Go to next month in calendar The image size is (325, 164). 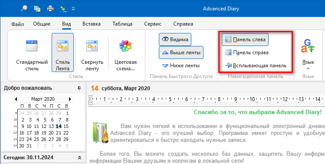pos(70,99)
